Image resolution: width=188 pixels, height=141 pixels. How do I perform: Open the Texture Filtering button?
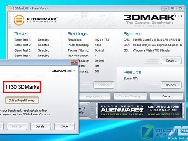coord(130,96)
